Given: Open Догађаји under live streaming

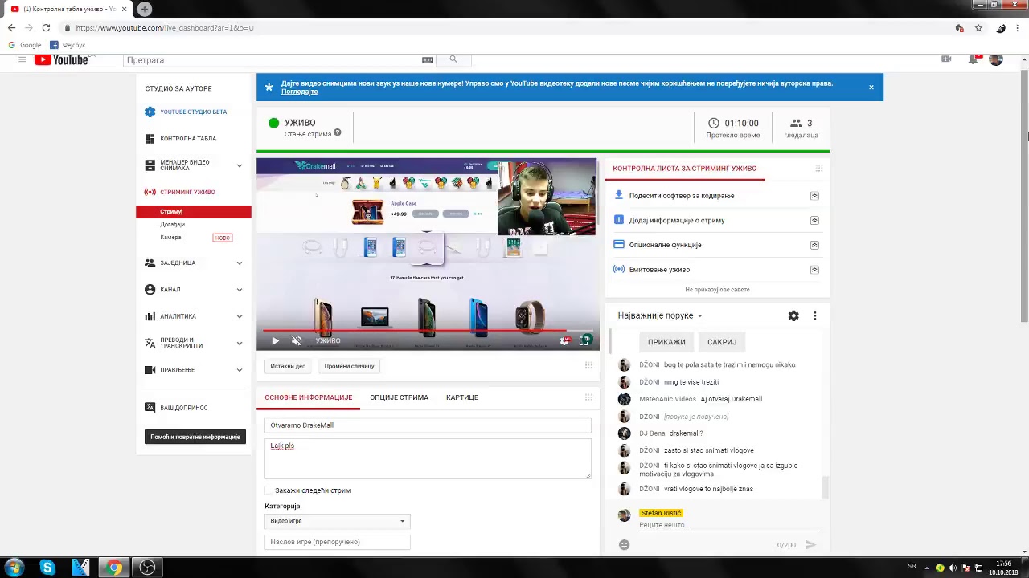Looking at the screenshot, I should point(172,225).
